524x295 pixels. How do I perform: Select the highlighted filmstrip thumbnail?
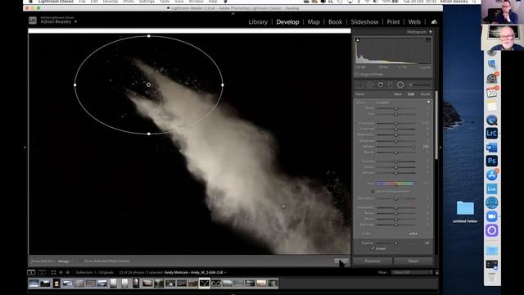pos(205,284)
